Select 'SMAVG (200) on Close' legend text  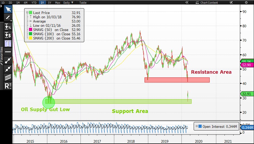(x=52, y=38)
